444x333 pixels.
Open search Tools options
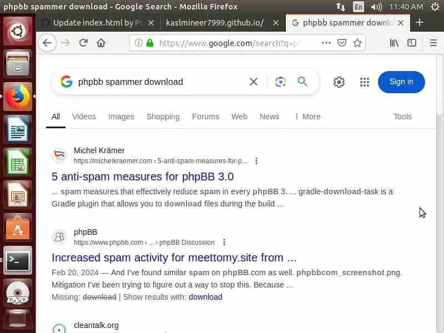[x=402, y=117]
